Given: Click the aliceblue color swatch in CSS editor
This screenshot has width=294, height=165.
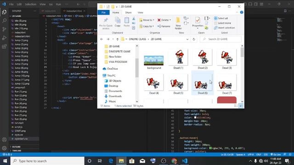Looking at the screenshot, I should coord(195,117).
